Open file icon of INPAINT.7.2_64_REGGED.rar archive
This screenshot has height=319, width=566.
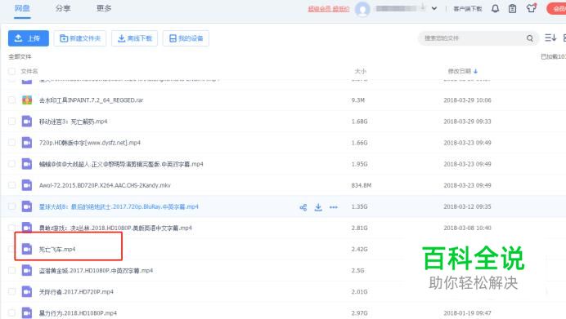27,100
